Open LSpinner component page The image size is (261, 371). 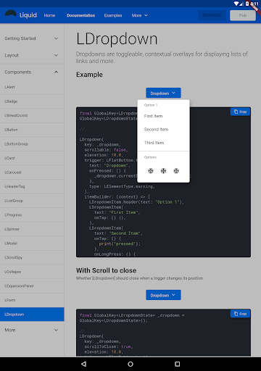point(32,229)
